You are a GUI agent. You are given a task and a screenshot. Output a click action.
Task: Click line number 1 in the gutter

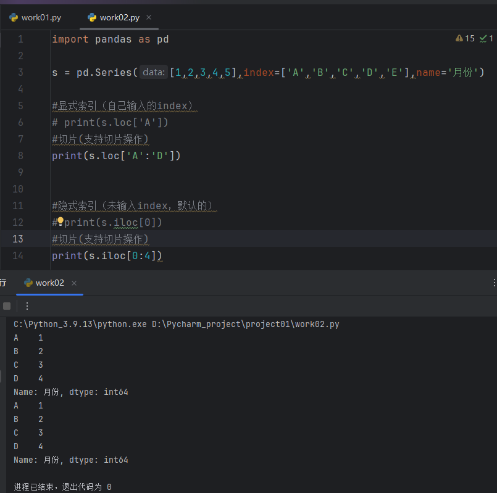(20, 38)
